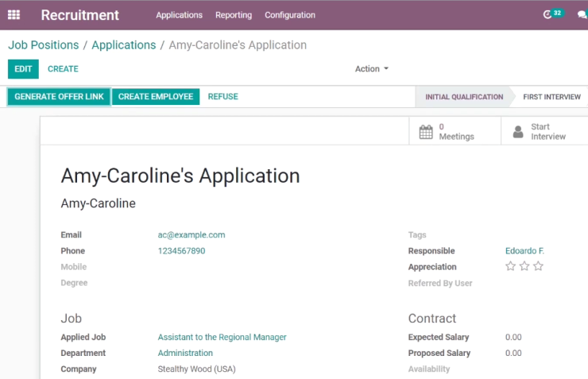Screen dimensions: 588x379
Task: Select the First Interview stage
Action: (551, 97)
